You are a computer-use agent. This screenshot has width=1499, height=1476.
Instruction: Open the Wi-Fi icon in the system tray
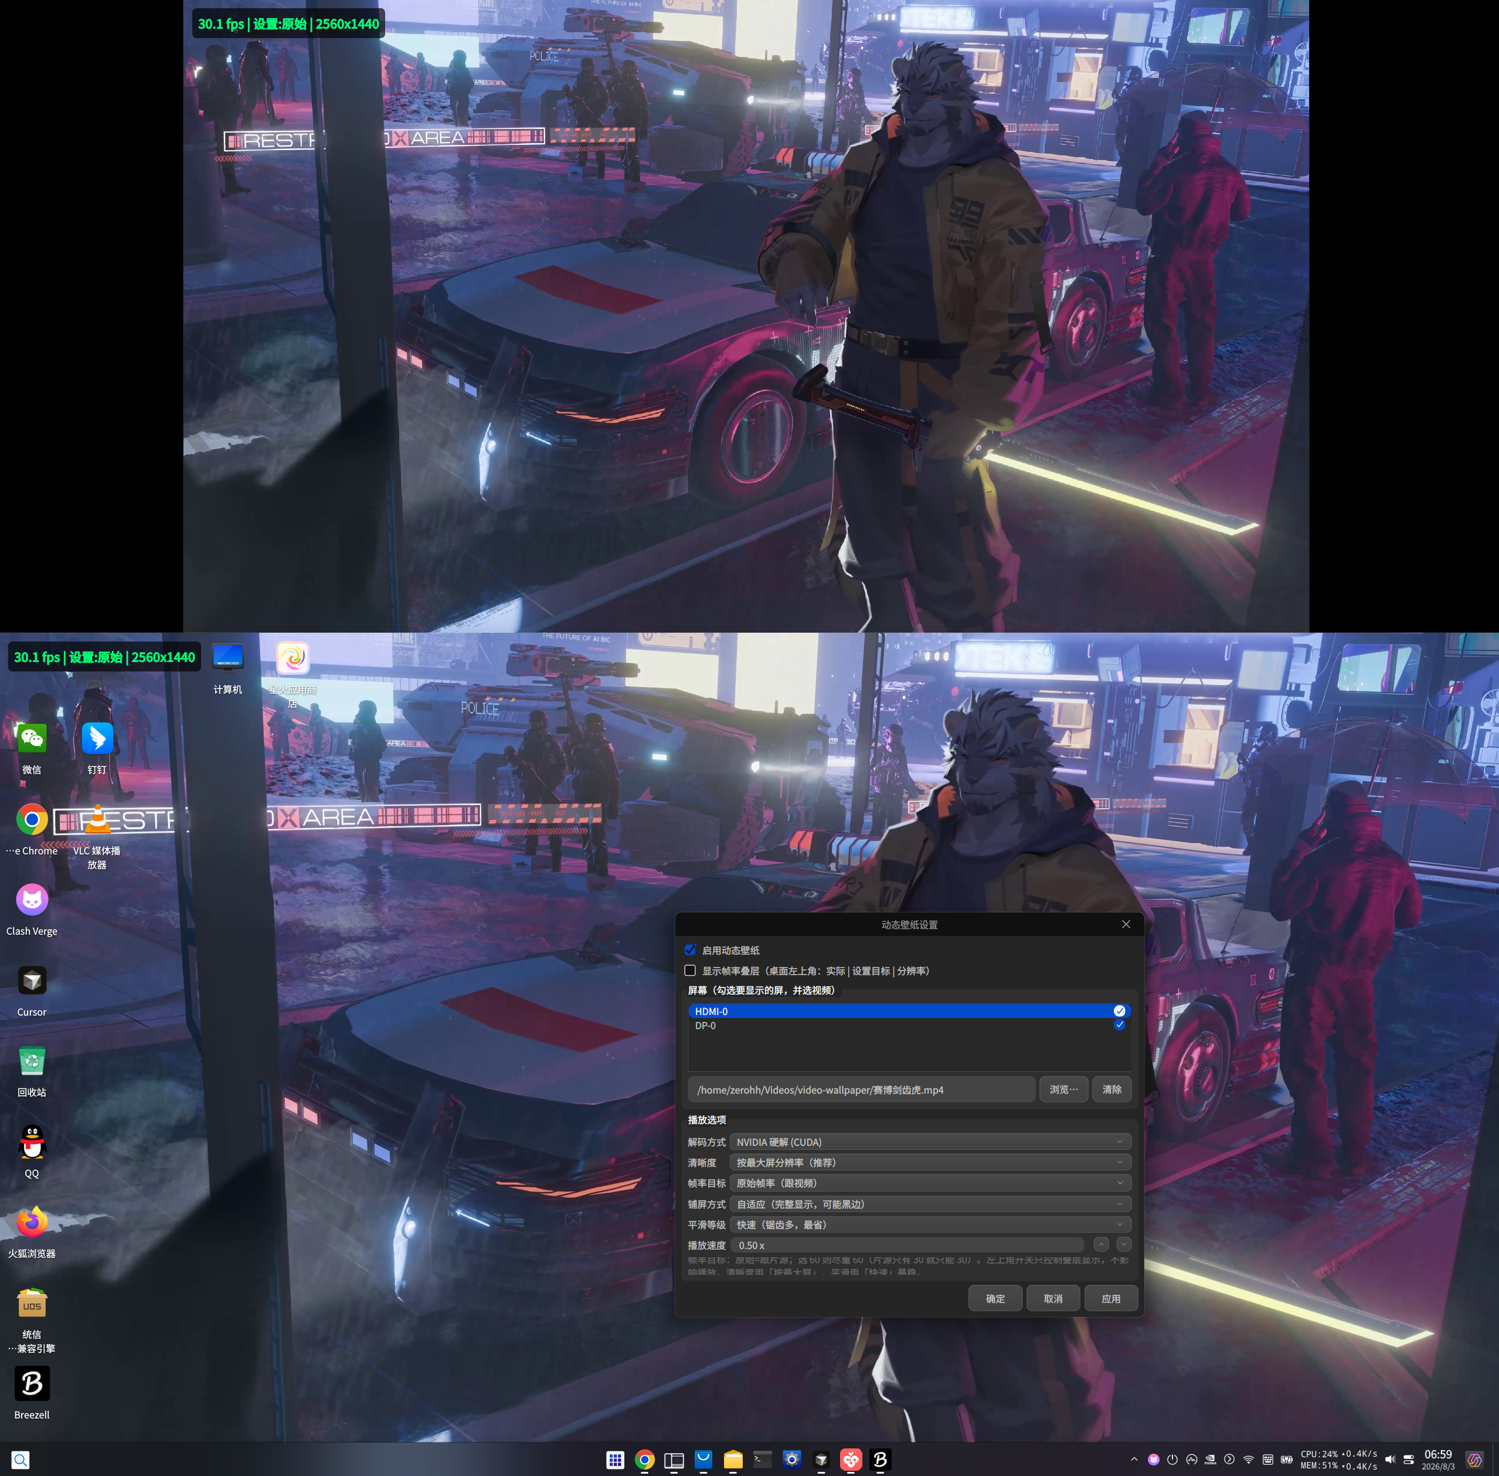[x=1249, y=1460]
